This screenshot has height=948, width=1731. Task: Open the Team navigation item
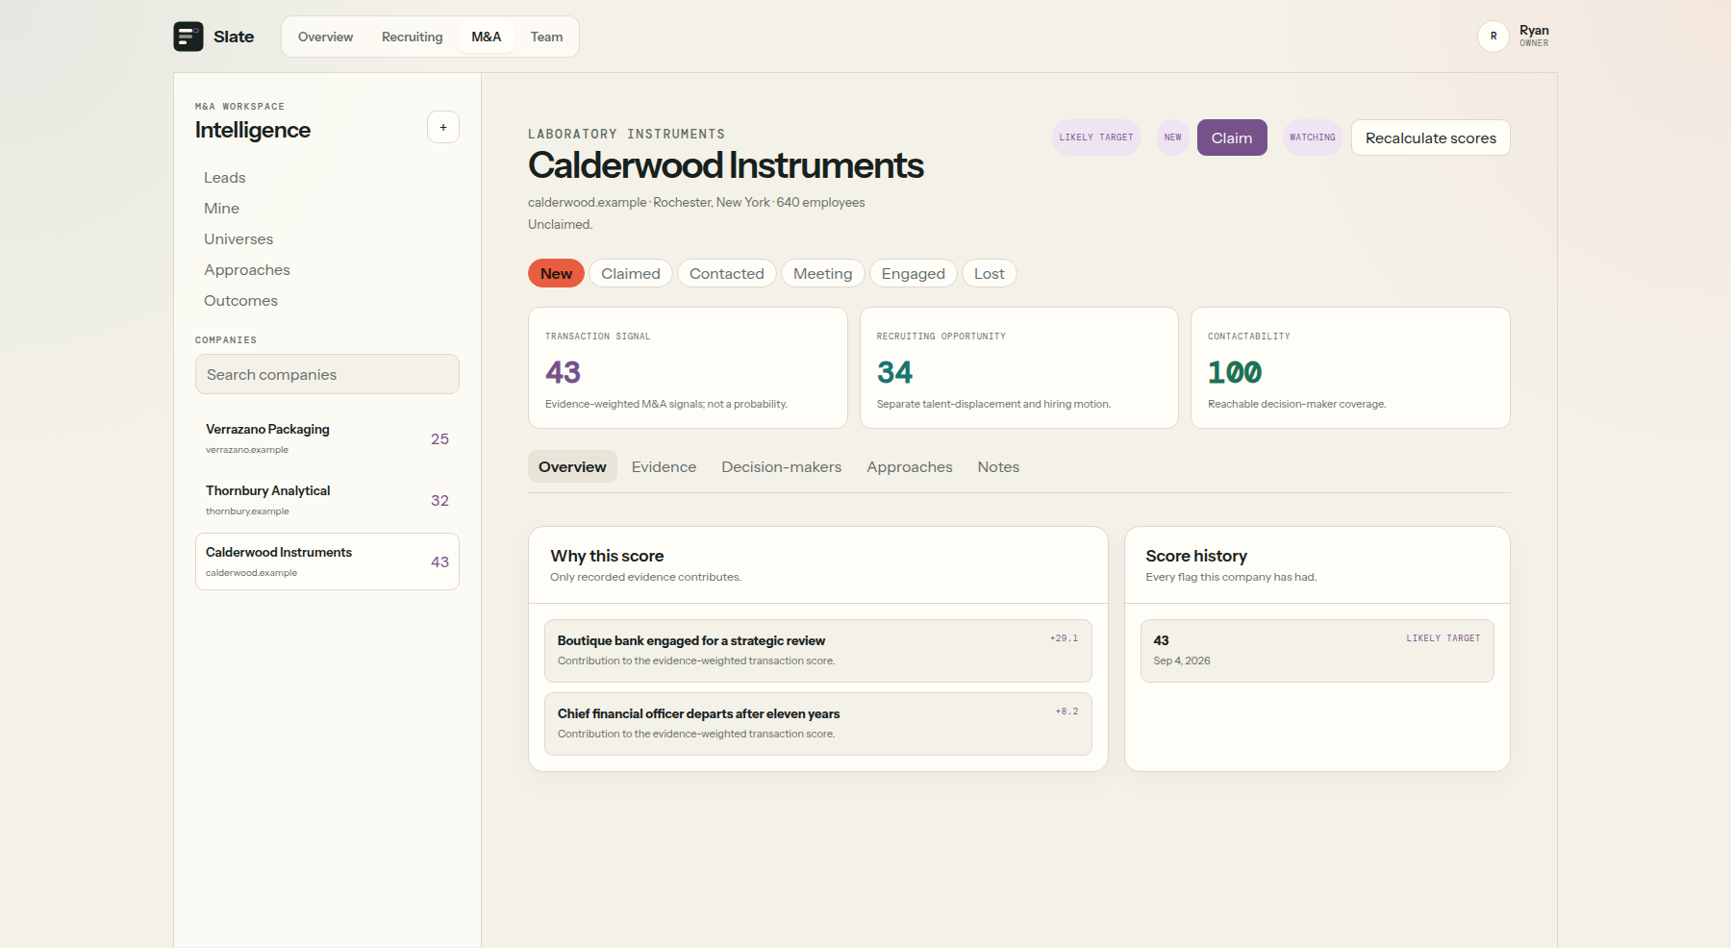[546, 37]
